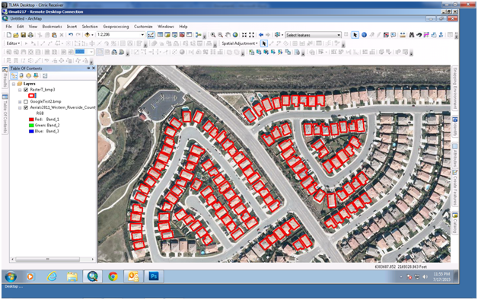Viewport: 478px width, 300px height.
Task: Select the Zoom Out magnifier tool
Action: 220,35
